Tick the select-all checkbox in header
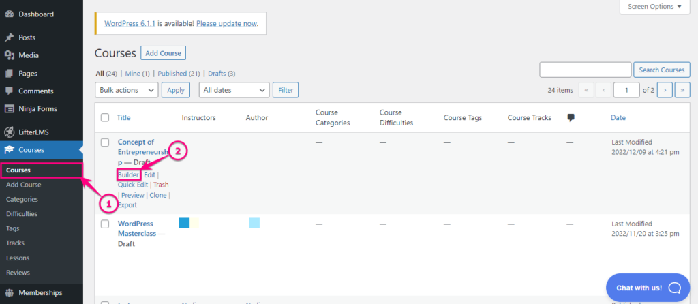Viewport: 698px width, 304px height. click(105, 117)
